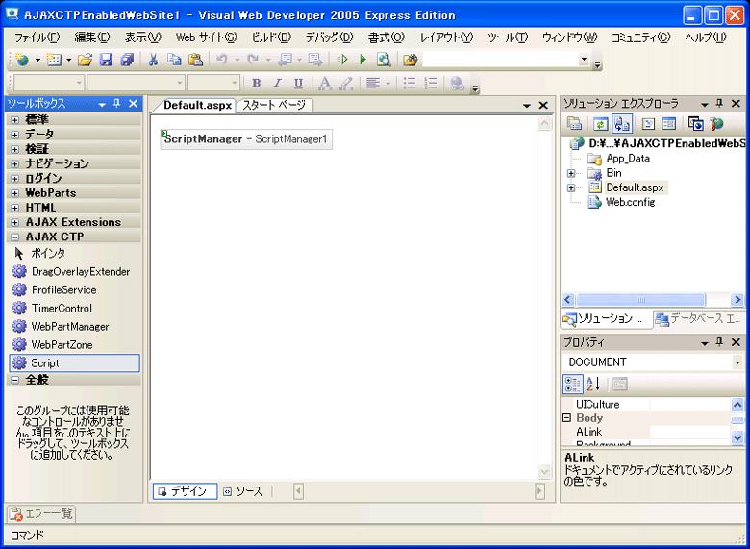Click the find combo box in toolbar
The image size is (750, 549).
[507, 60]
